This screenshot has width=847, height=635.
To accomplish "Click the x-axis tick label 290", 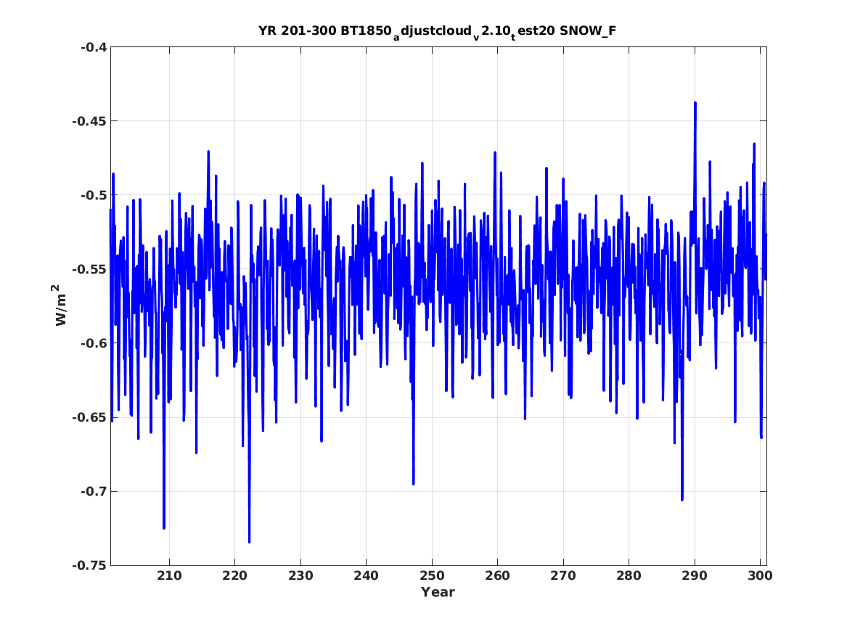I will [x=694, y=575].
